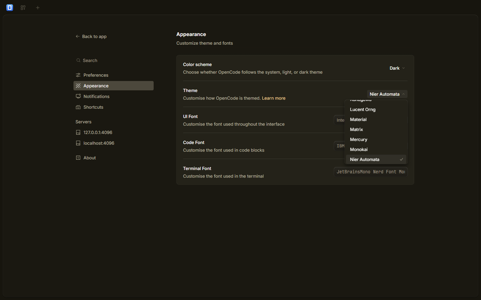Click the back arrow icon

pyautogui.click(x=77, y=36)
